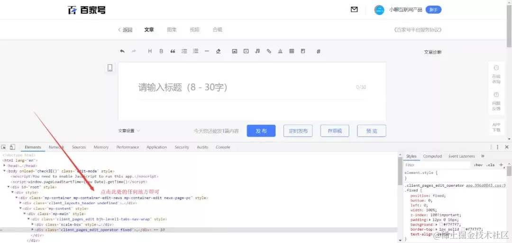The image size is (512, 243).
Task: Insert an ordered numbered list
Action: tap(184, 51)
